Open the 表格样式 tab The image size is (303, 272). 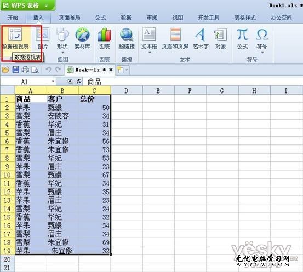245,18
